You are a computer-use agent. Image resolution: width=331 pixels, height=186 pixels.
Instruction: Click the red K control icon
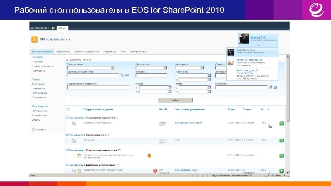[155, 170]
